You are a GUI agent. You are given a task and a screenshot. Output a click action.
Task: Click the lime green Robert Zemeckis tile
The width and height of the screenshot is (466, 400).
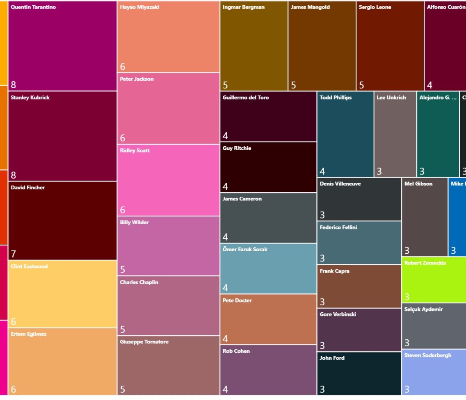coord(434,280)
